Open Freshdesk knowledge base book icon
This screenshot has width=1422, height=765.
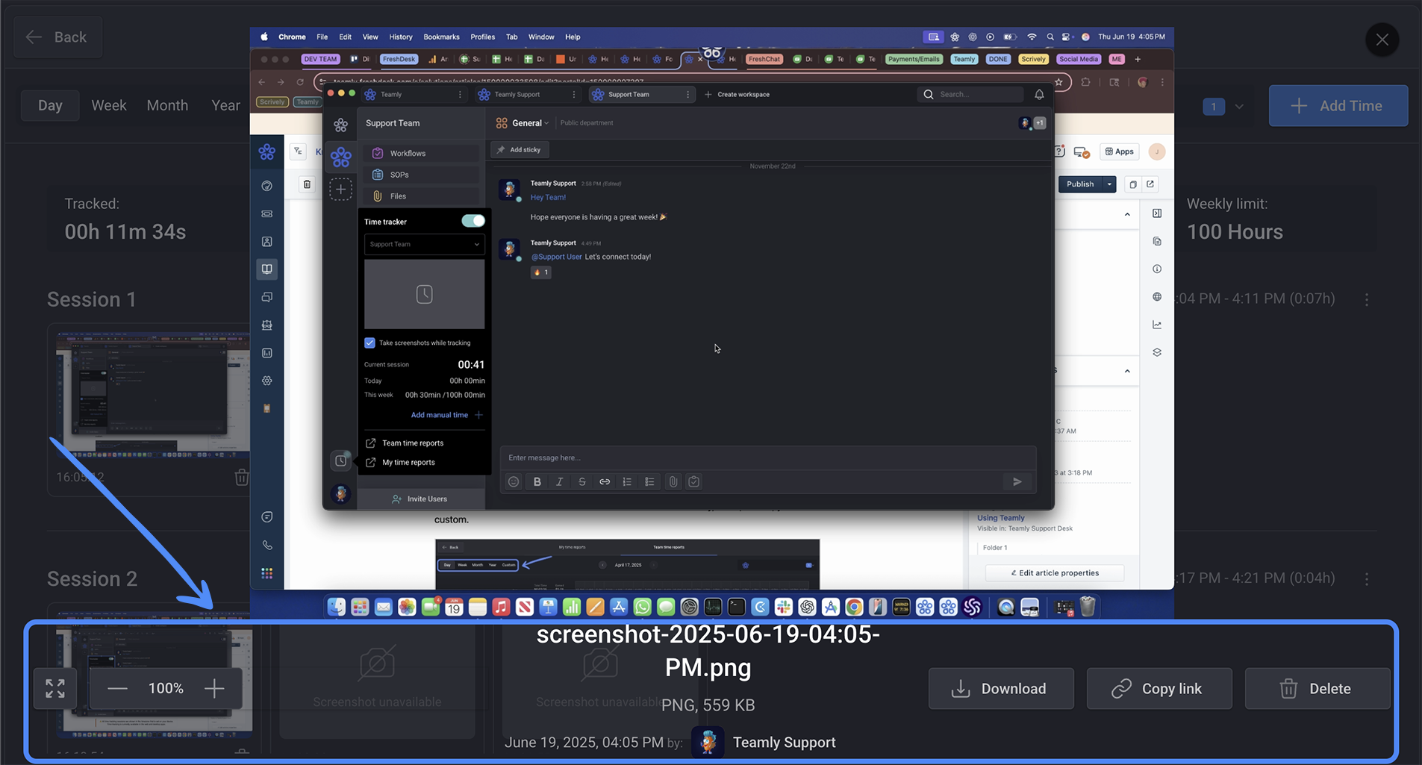point(267,269)
